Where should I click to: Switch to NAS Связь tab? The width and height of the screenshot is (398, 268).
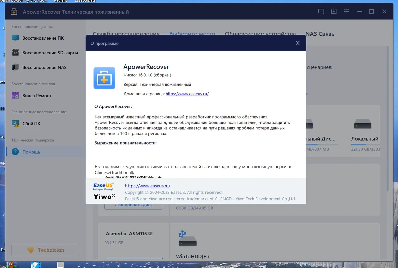pyautogui.click(x=320, y=34)
